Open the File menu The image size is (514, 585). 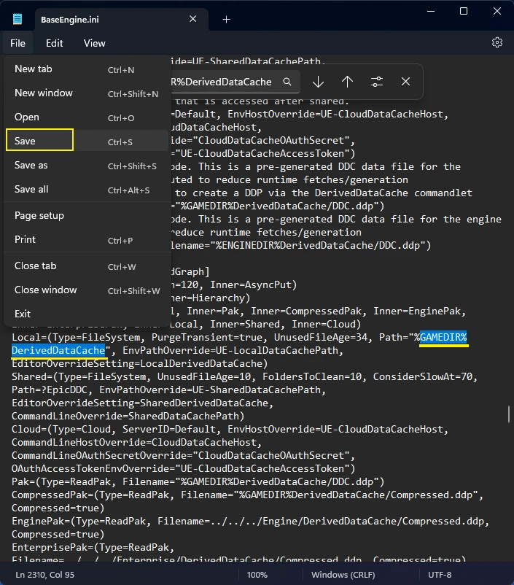tap(18, 43)
